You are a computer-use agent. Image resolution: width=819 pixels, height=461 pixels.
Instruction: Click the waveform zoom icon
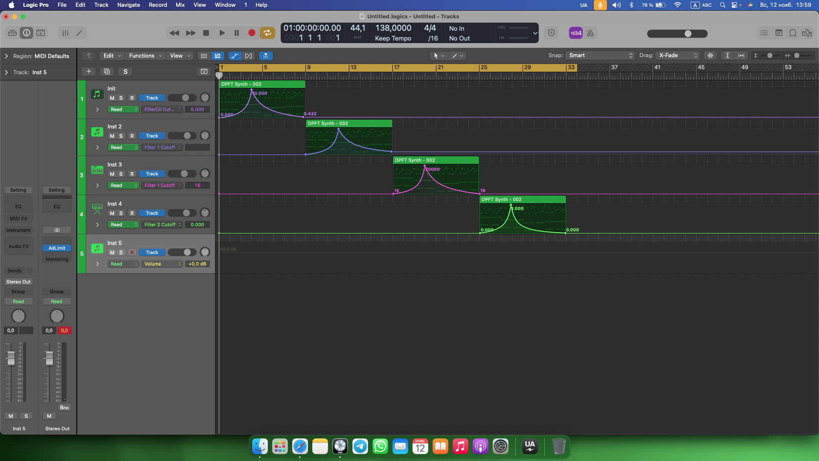click(710, 55)
